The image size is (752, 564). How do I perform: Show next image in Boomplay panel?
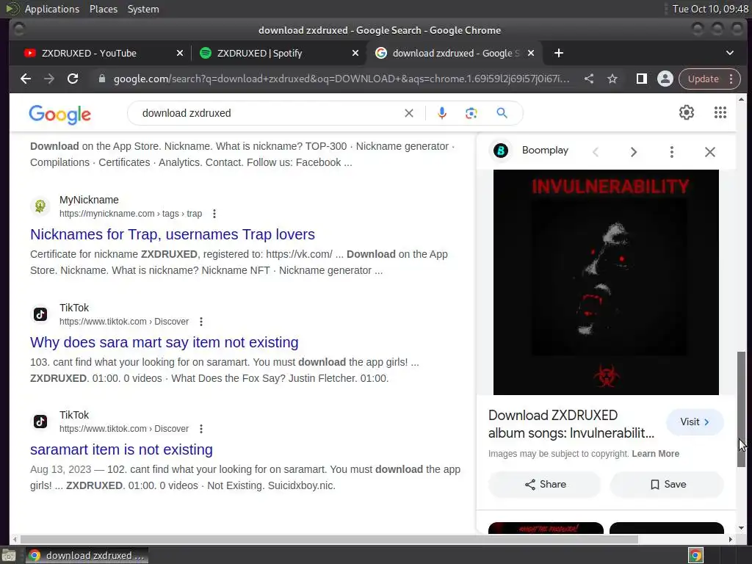pos(634,152)
